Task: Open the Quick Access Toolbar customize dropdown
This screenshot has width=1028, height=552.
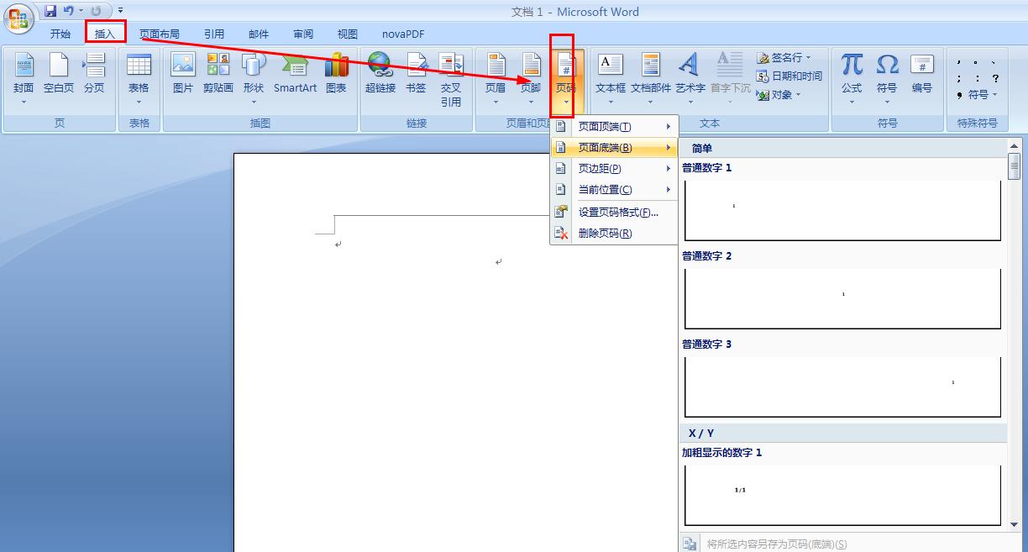Action: (120, 9)
